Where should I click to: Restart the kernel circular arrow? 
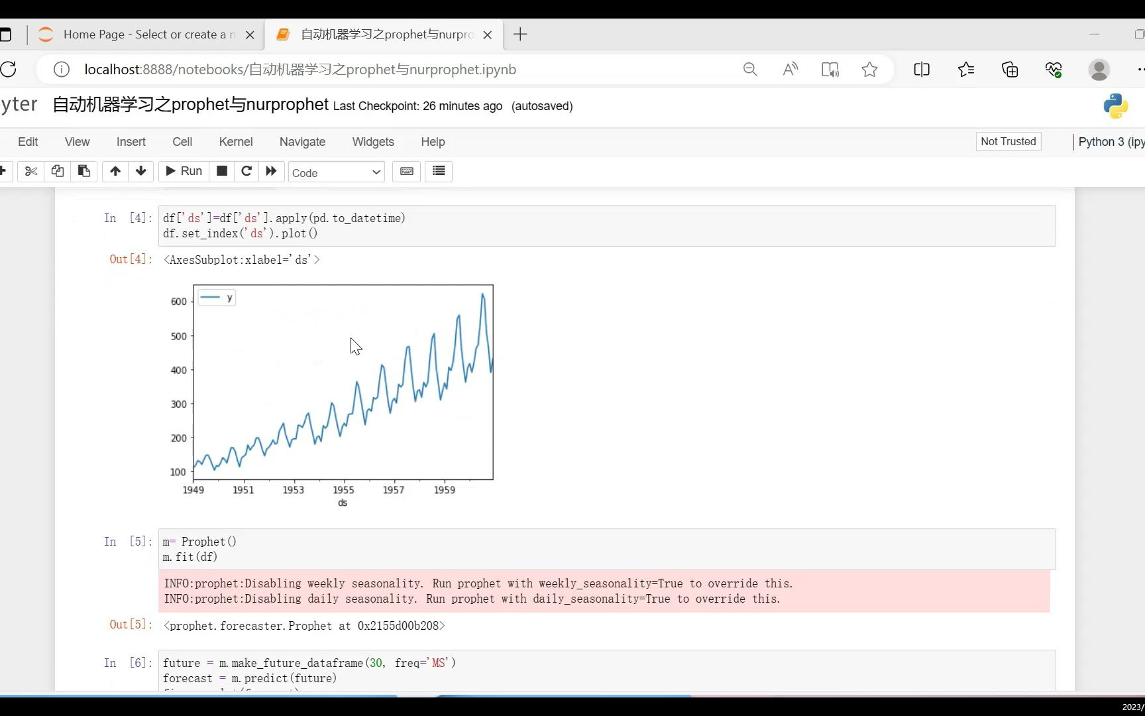(246, 172)
